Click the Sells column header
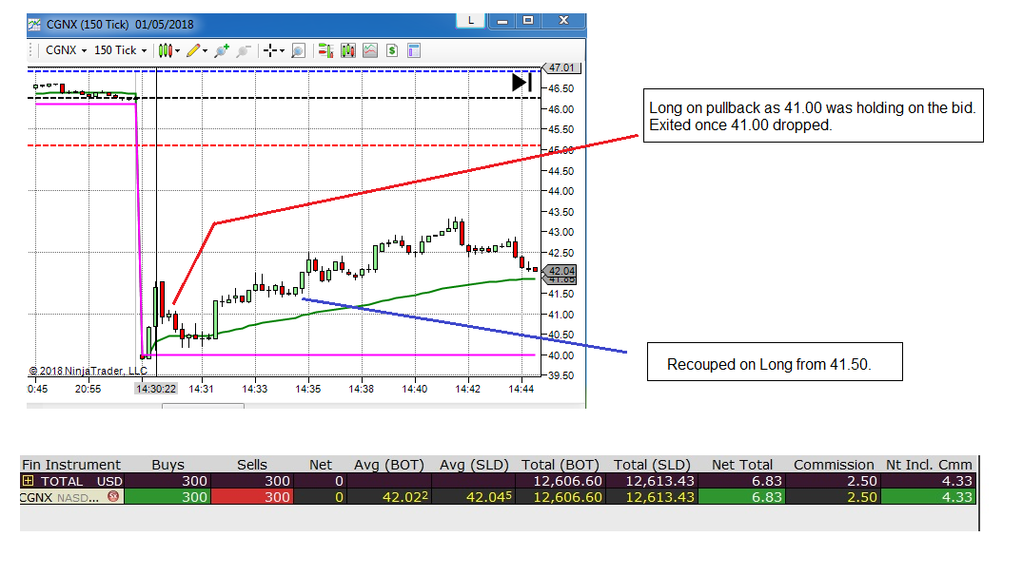Screen dimensions: 1023x575 252,465
